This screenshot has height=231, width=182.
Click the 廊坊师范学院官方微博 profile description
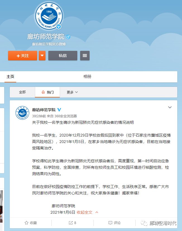(x=49, y=44)
